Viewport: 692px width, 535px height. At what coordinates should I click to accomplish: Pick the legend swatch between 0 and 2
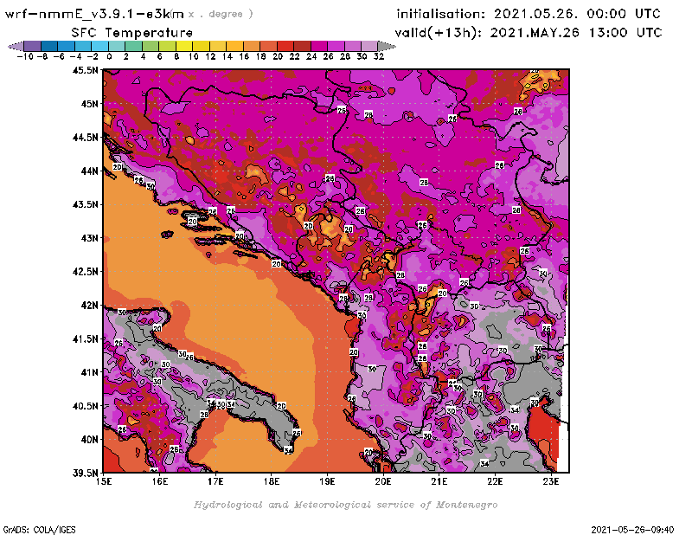click(117, 47)
